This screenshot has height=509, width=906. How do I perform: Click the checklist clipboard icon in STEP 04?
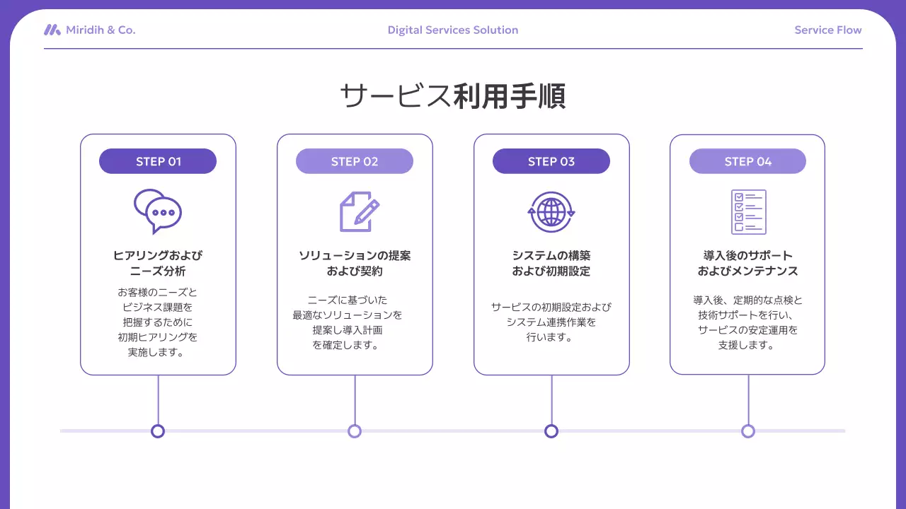click(x=748, y=211)
